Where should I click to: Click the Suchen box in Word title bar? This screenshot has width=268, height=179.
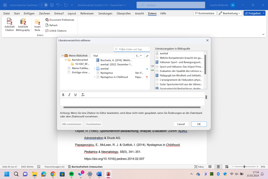(171, 5)
